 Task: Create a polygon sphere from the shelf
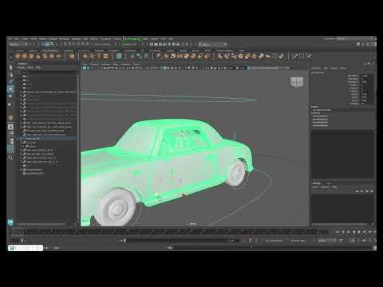click(x=18, y=56)
